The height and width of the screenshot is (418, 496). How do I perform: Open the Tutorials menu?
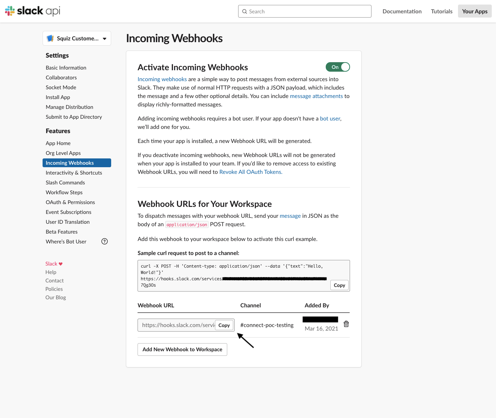point(442,11)
